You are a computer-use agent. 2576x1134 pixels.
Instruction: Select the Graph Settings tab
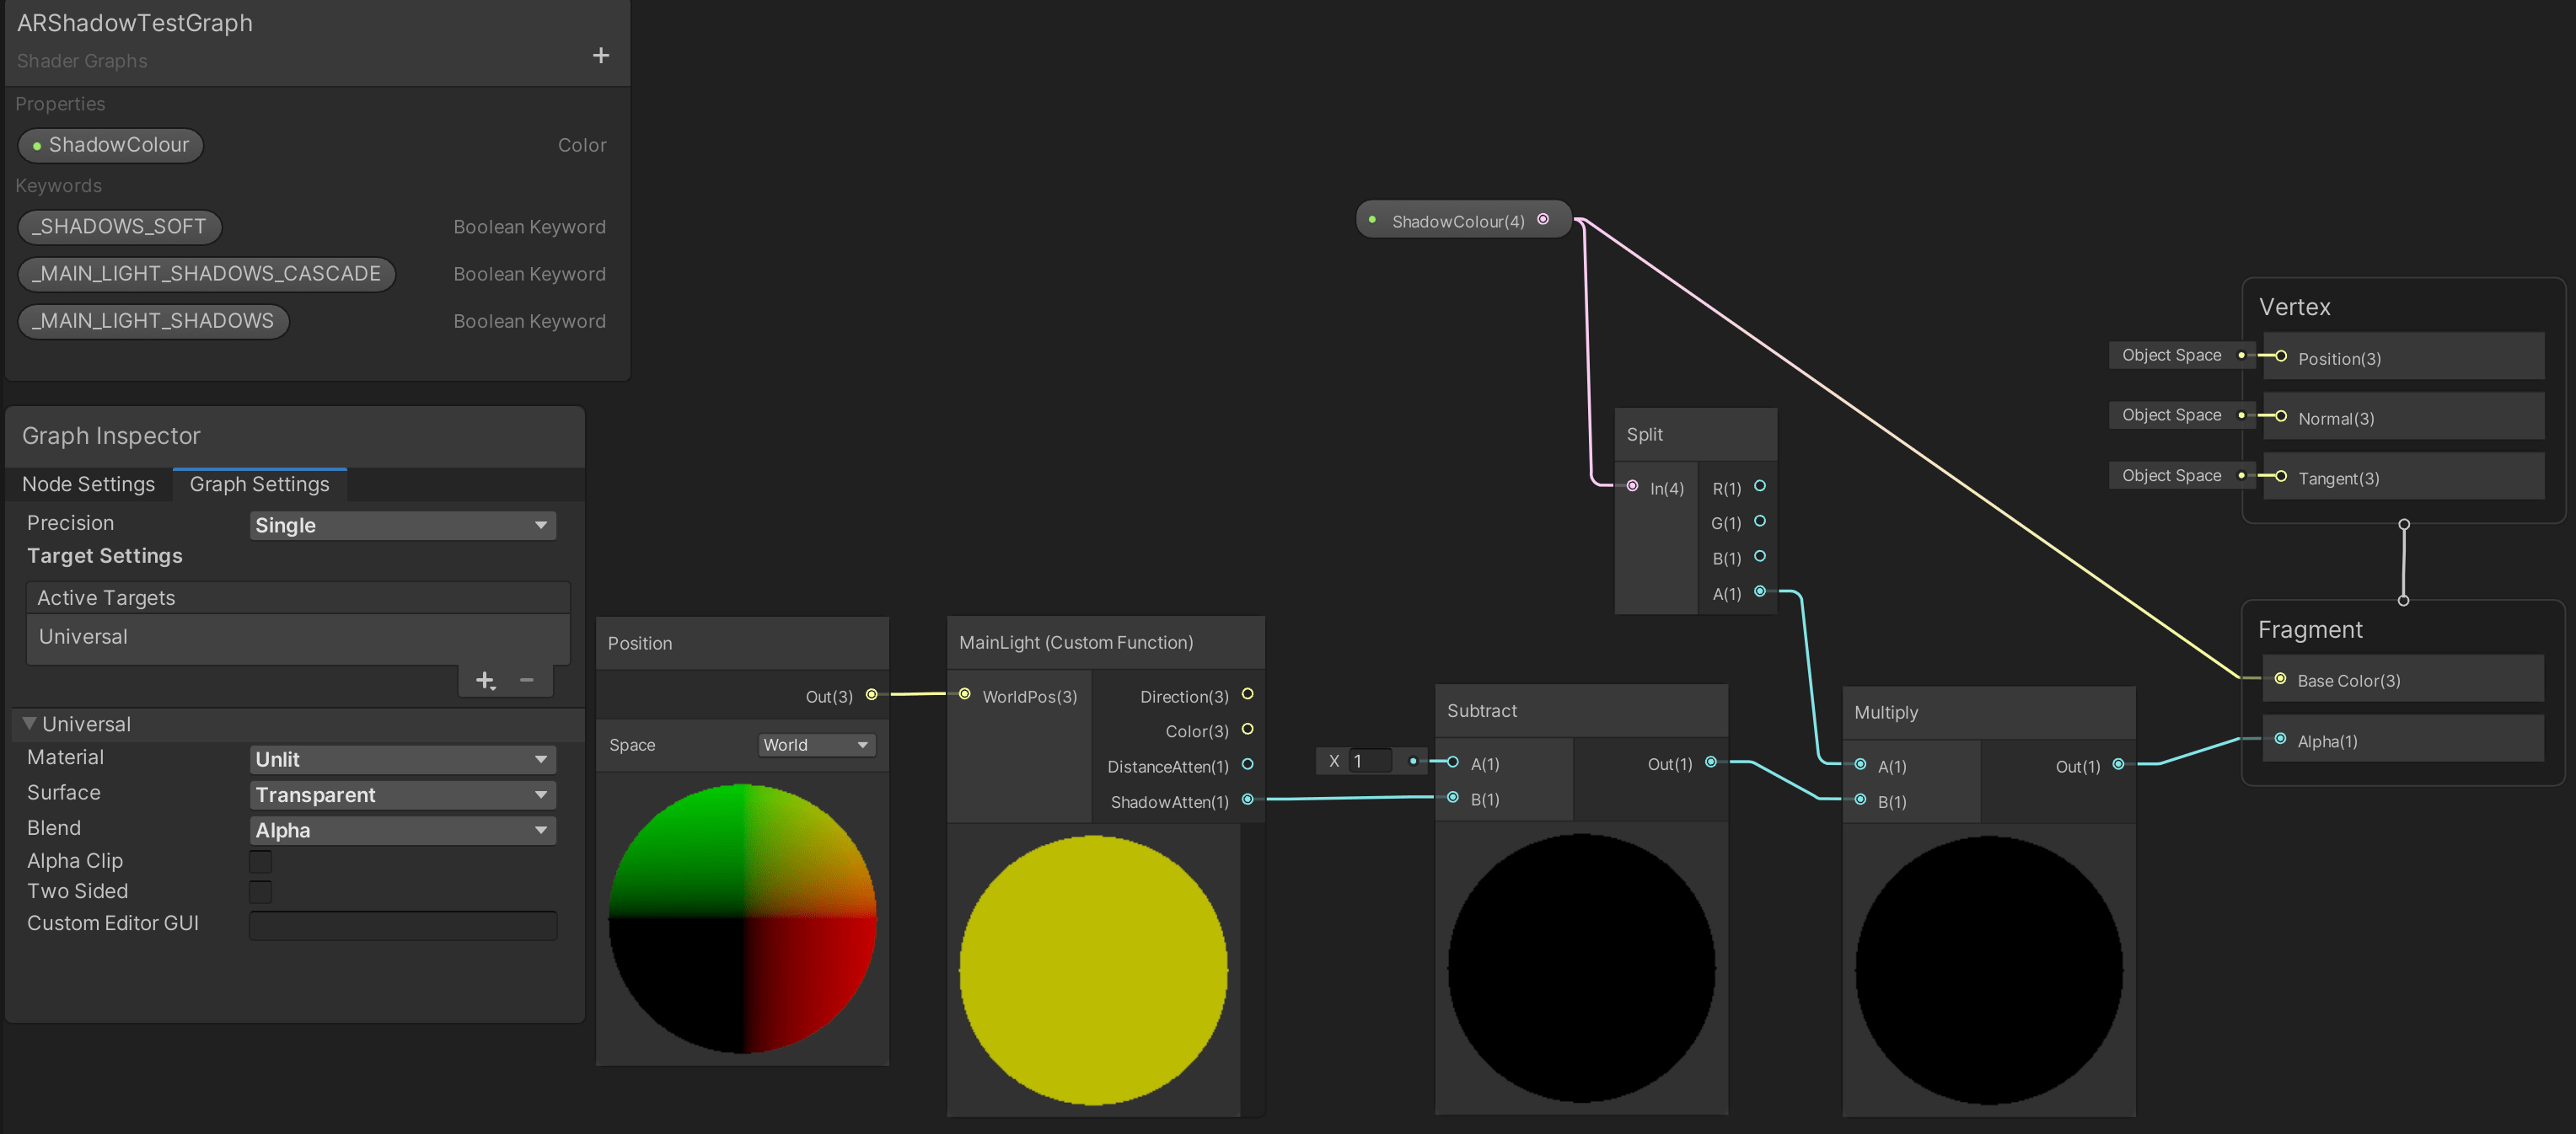259,484
